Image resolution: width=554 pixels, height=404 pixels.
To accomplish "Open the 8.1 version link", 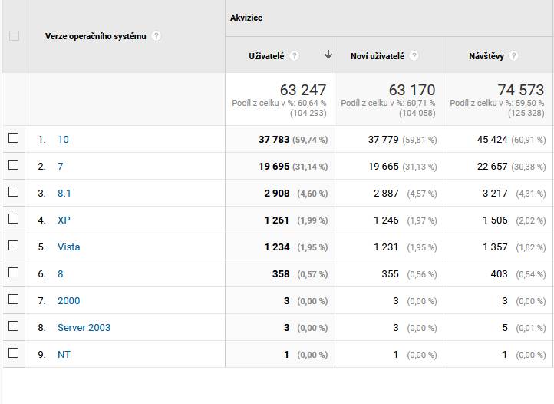I will click(64, 194).
